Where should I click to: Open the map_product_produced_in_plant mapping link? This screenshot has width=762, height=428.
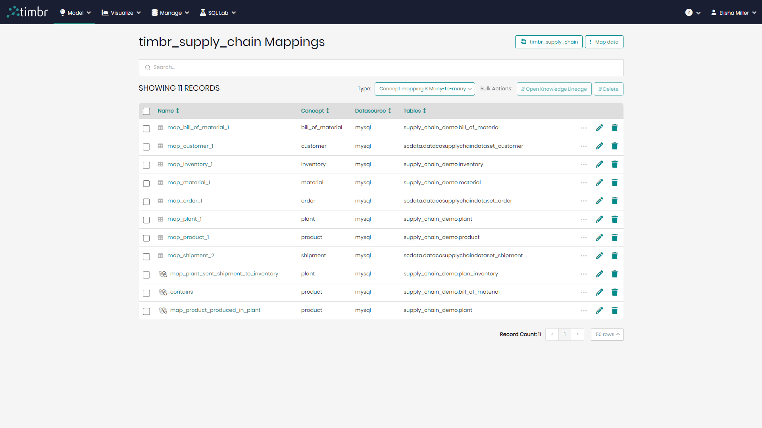point(216,310)
